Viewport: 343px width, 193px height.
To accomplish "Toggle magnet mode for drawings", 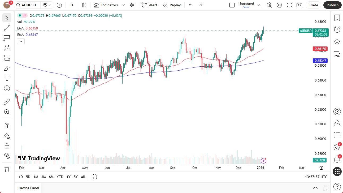I will point(7,125).
